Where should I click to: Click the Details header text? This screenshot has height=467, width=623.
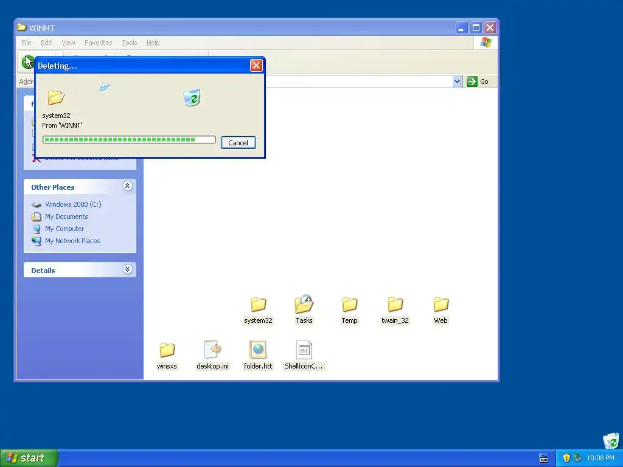click(43, 271)
